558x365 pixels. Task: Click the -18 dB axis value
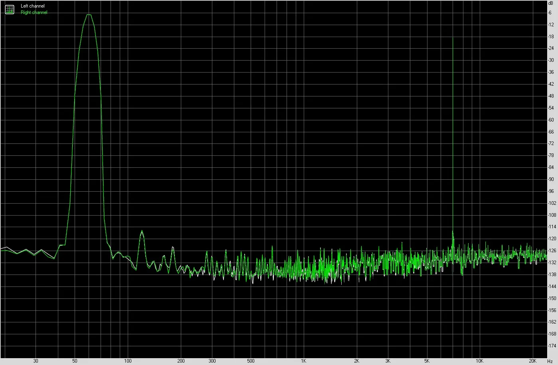point(551,37)
